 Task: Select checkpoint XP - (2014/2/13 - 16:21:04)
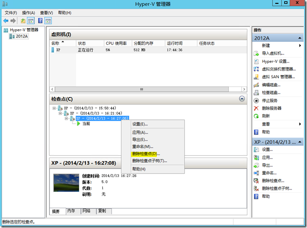tap(96, 113)
